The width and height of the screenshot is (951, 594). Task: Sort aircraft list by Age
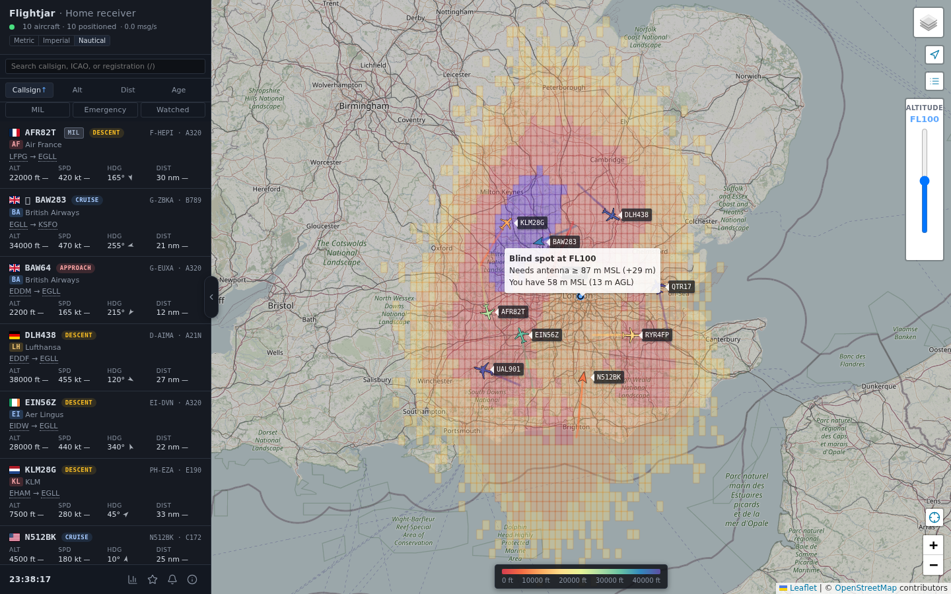coord(179,90)
